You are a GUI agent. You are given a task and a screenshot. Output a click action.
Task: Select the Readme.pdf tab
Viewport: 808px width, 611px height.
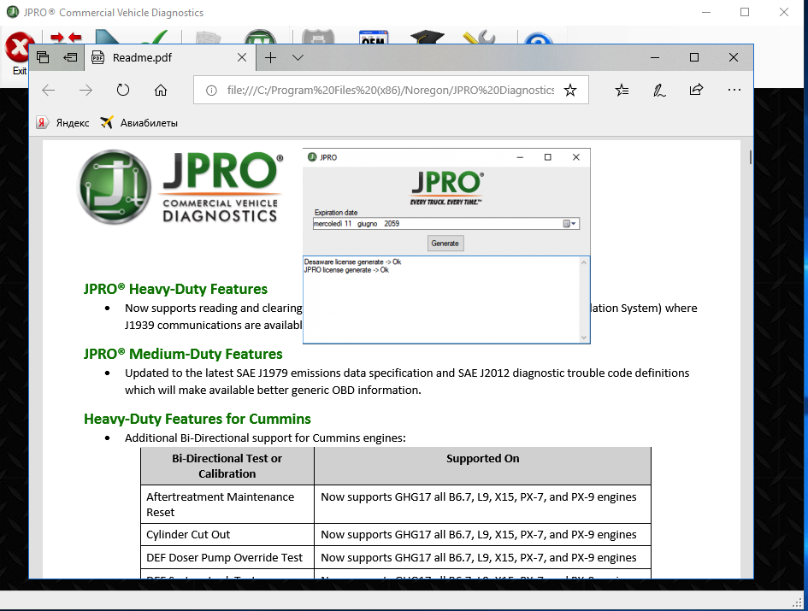(x=170, y=57)
